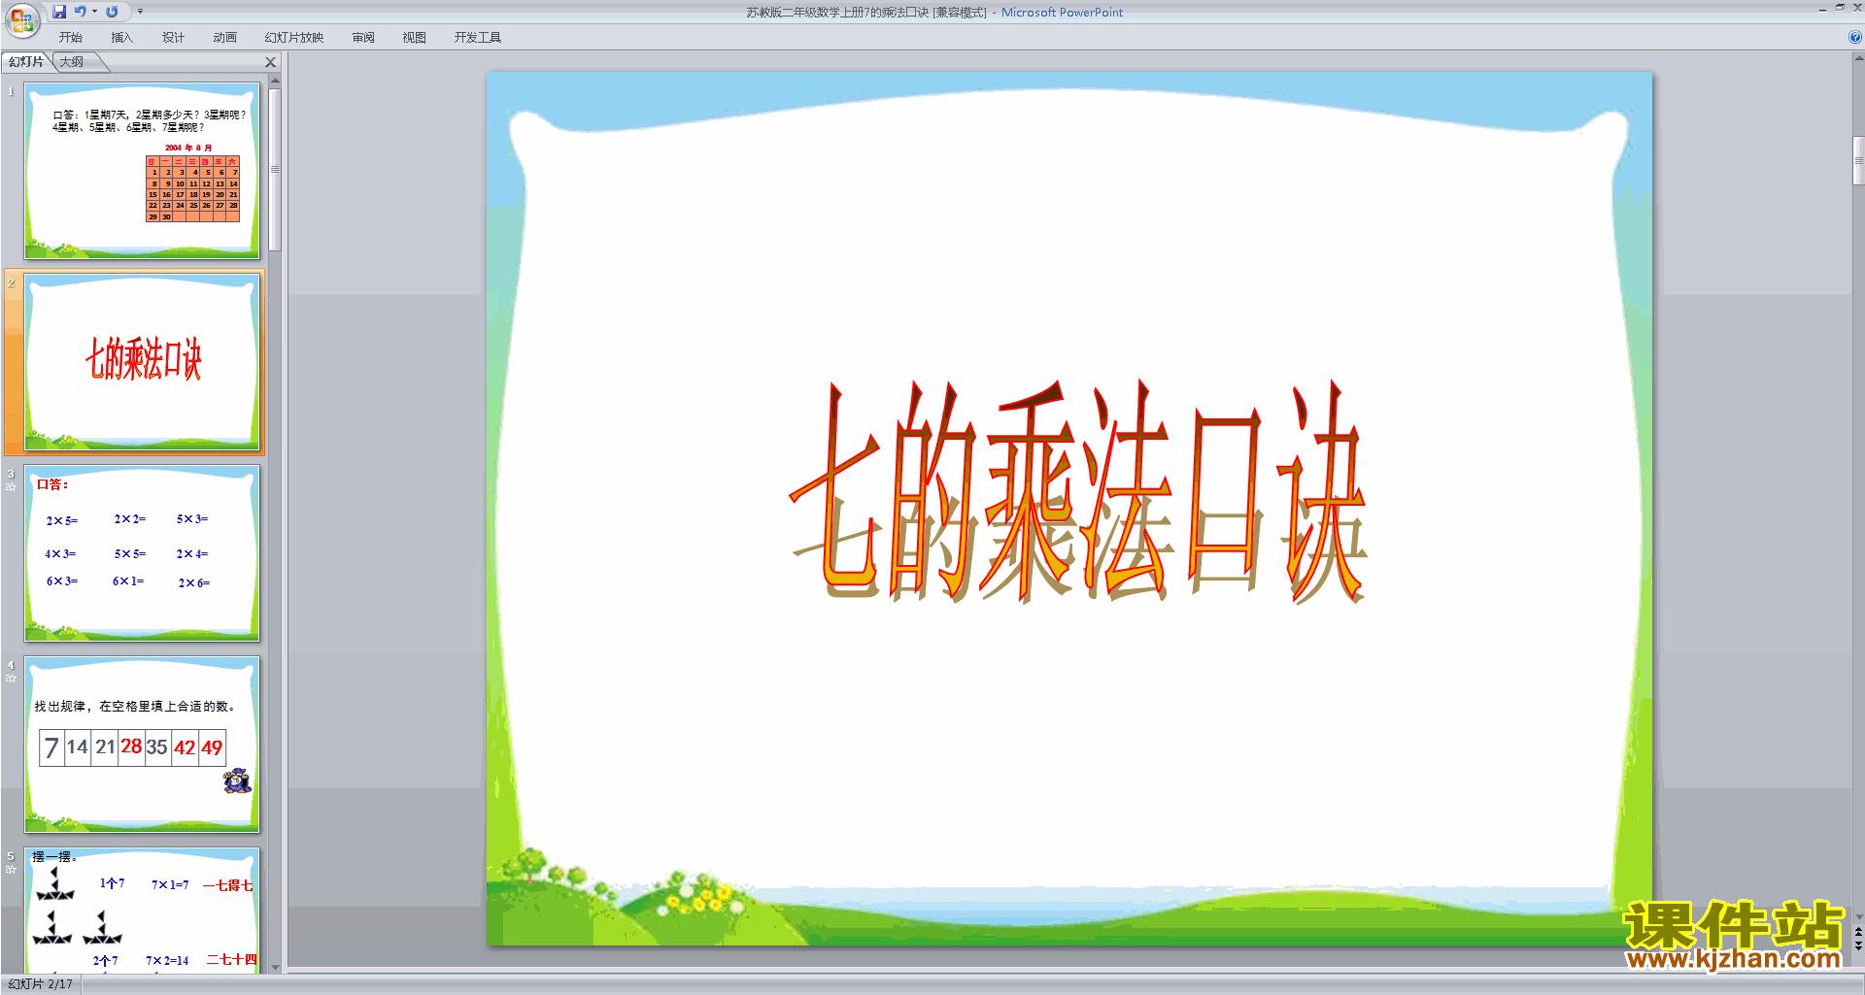Open the 幻灯片放映 ribbon tab
The width and height of the screenshot is (1865, 995).
[x=294, y=38]
